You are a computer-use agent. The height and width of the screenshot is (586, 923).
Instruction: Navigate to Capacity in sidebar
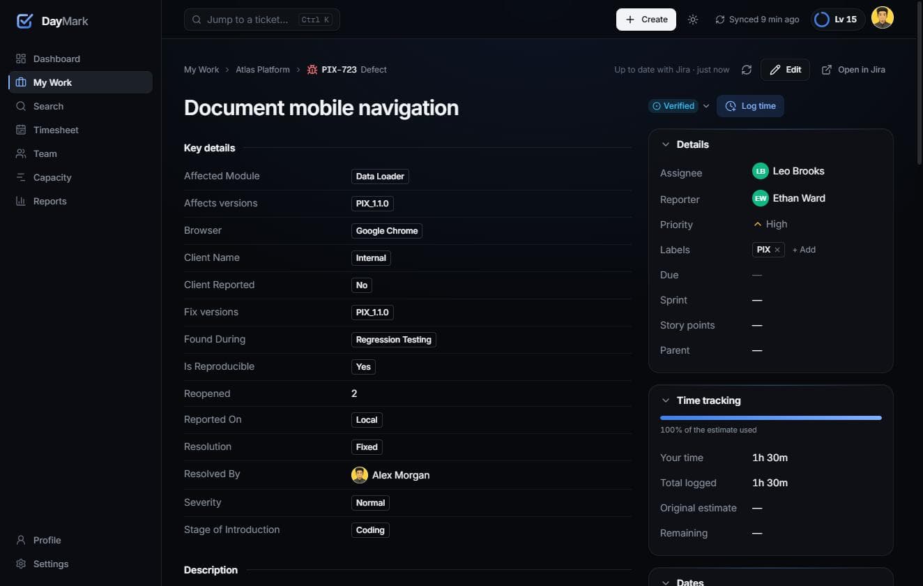tap(80, 177)
